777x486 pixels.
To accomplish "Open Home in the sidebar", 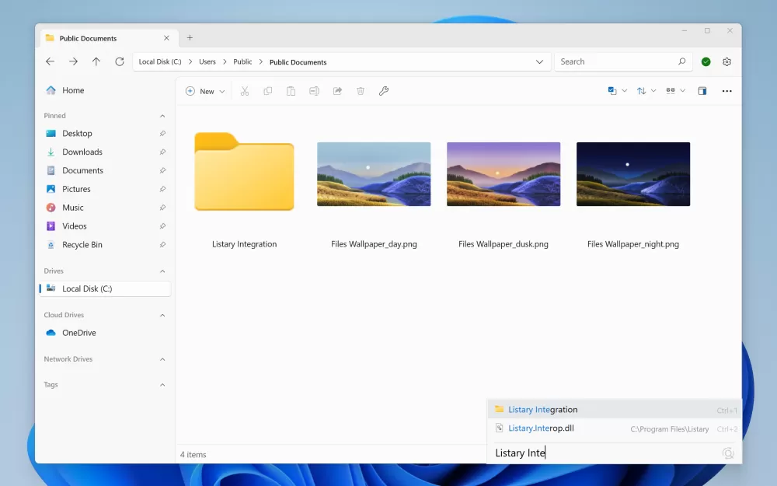I will coord(105,90).
